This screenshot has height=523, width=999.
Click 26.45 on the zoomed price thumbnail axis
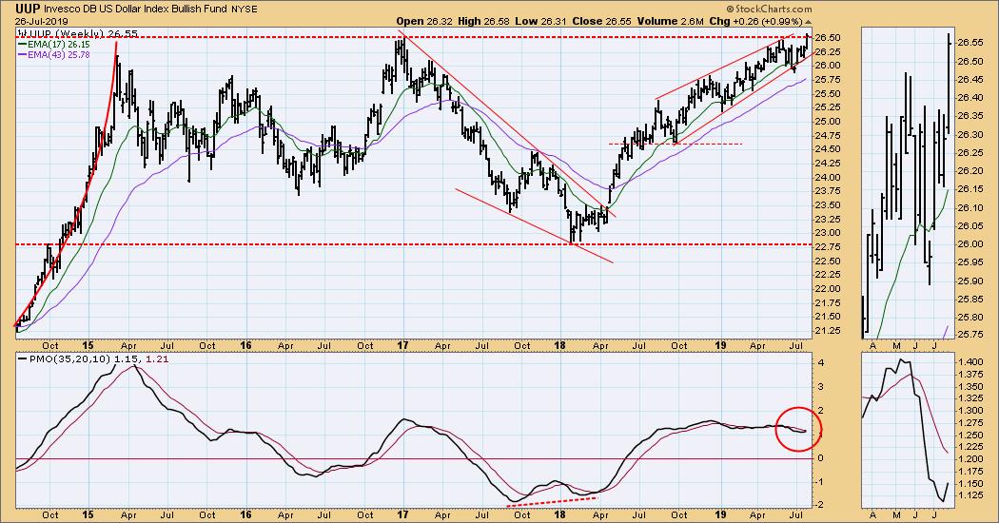coord(970,80)
